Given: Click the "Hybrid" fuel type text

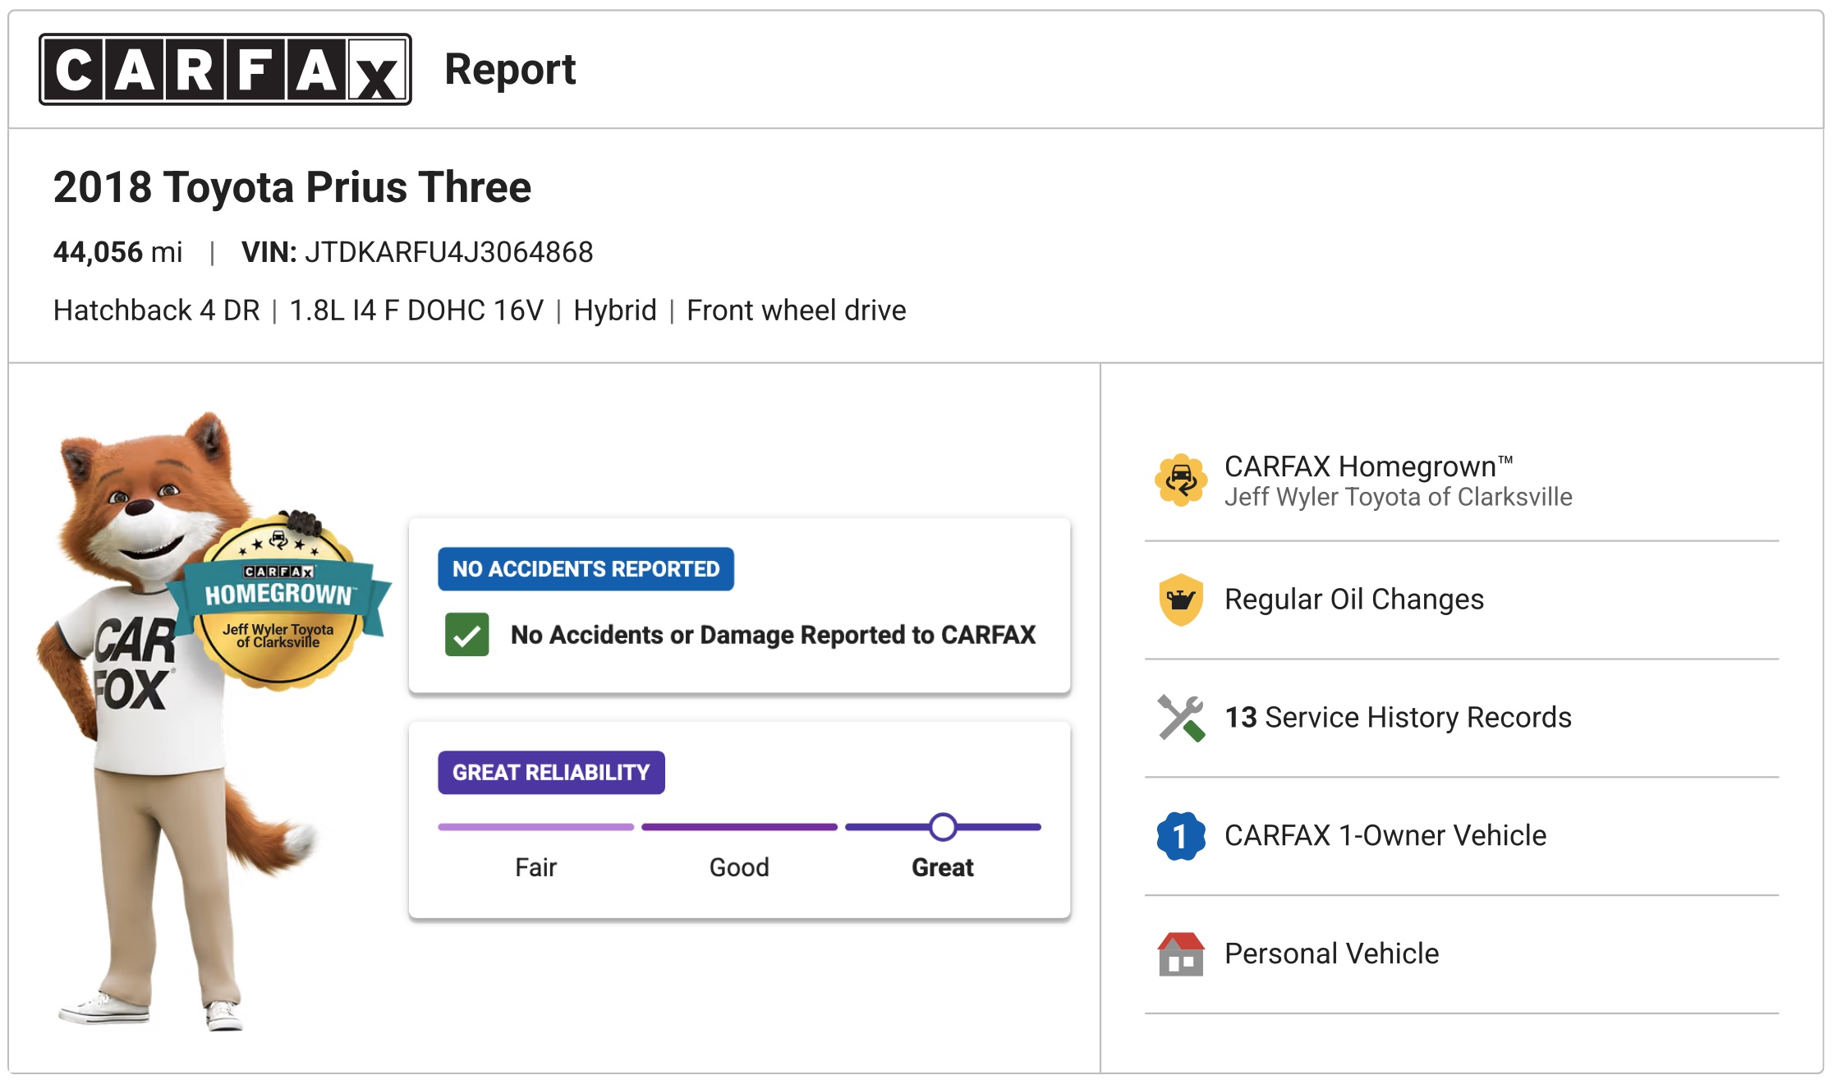Looking at the screenshot, I should click(x=615, y=310).
